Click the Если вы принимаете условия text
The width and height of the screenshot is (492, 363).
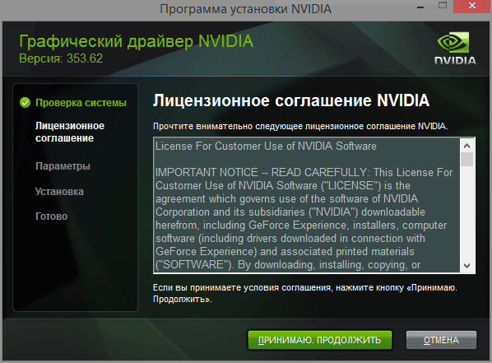tap(305, 293)
